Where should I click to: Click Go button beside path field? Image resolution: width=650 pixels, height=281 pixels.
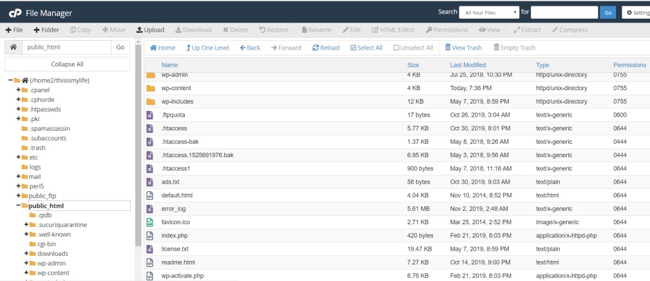point(120,47)
